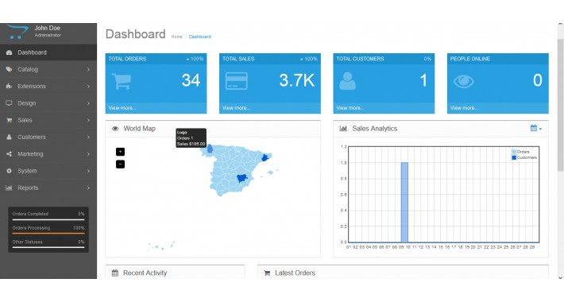
Task: Click the Marketing share icon
Action: [9, 154]
